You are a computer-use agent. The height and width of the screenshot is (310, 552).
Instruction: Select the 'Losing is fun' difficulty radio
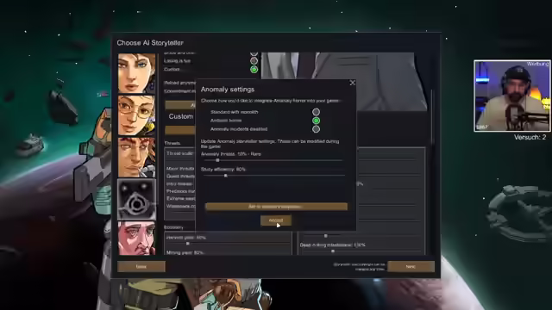click(254, 61)
